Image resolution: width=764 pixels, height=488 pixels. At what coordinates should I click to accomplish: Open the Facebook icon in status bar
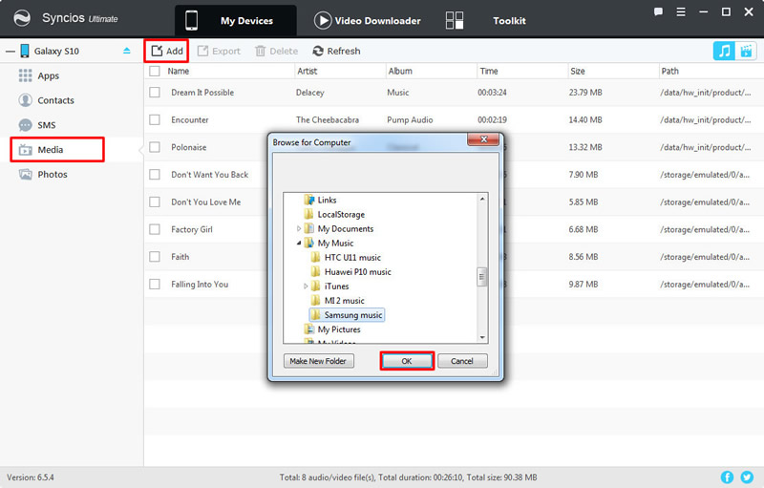[x=727, y=477]
